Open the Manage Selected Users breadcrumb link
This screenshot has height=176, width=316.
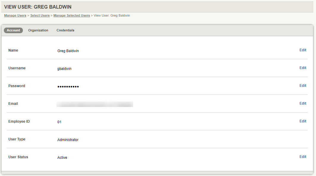click(x=71, y=15)
